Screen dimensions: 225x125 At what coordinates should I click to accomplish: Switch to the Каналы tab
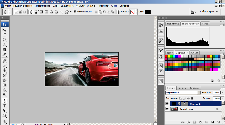pos(182,88)
